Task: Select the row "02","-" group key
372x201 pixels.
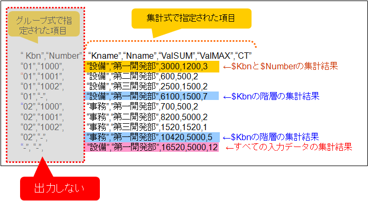Action: click(34, 138)
